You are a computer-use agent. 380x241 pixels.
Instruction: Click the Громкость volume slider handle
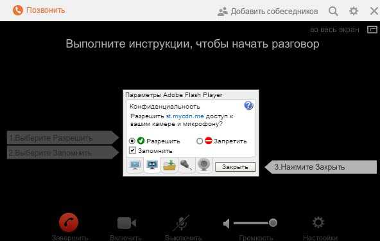click(x=273, y=222)
